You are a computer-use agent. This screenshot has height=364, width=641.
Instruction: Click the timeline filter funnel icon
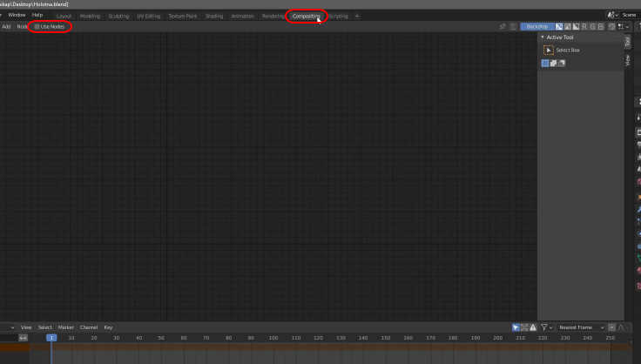(x=544, y=327)
